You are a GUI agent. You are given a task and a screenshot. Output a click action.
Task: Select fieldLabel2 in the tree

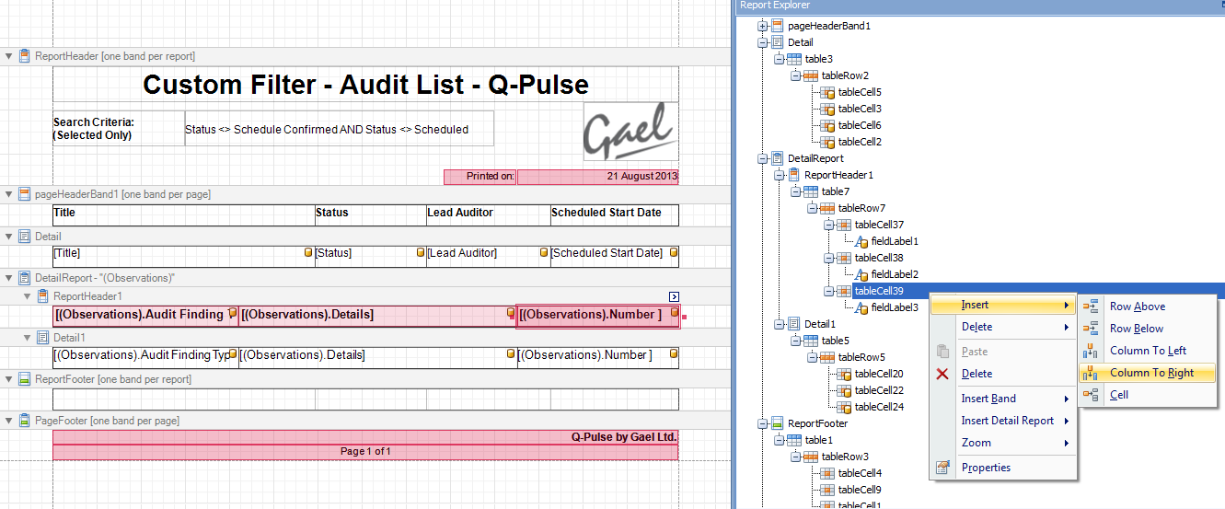click(x=895, y=274)
